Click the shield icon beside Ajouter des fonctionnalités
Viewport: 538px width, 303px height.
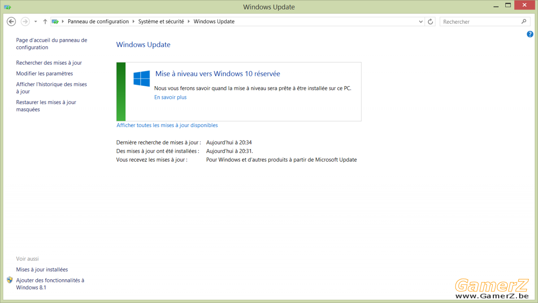click(10, 280)
